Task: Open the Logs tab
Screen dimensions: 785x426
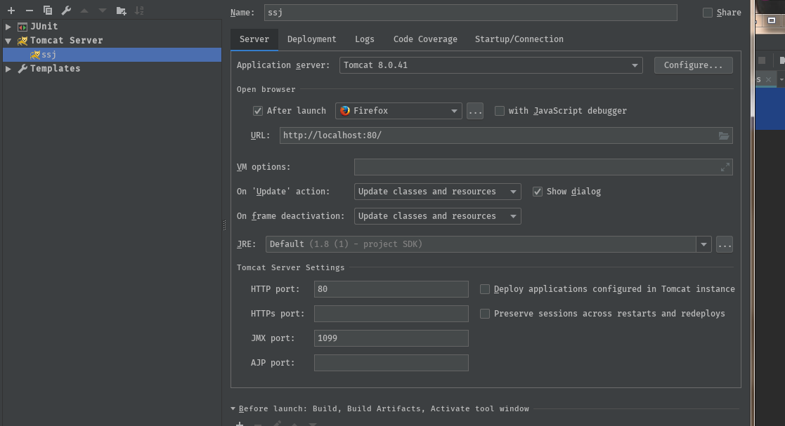Action: 365,39
